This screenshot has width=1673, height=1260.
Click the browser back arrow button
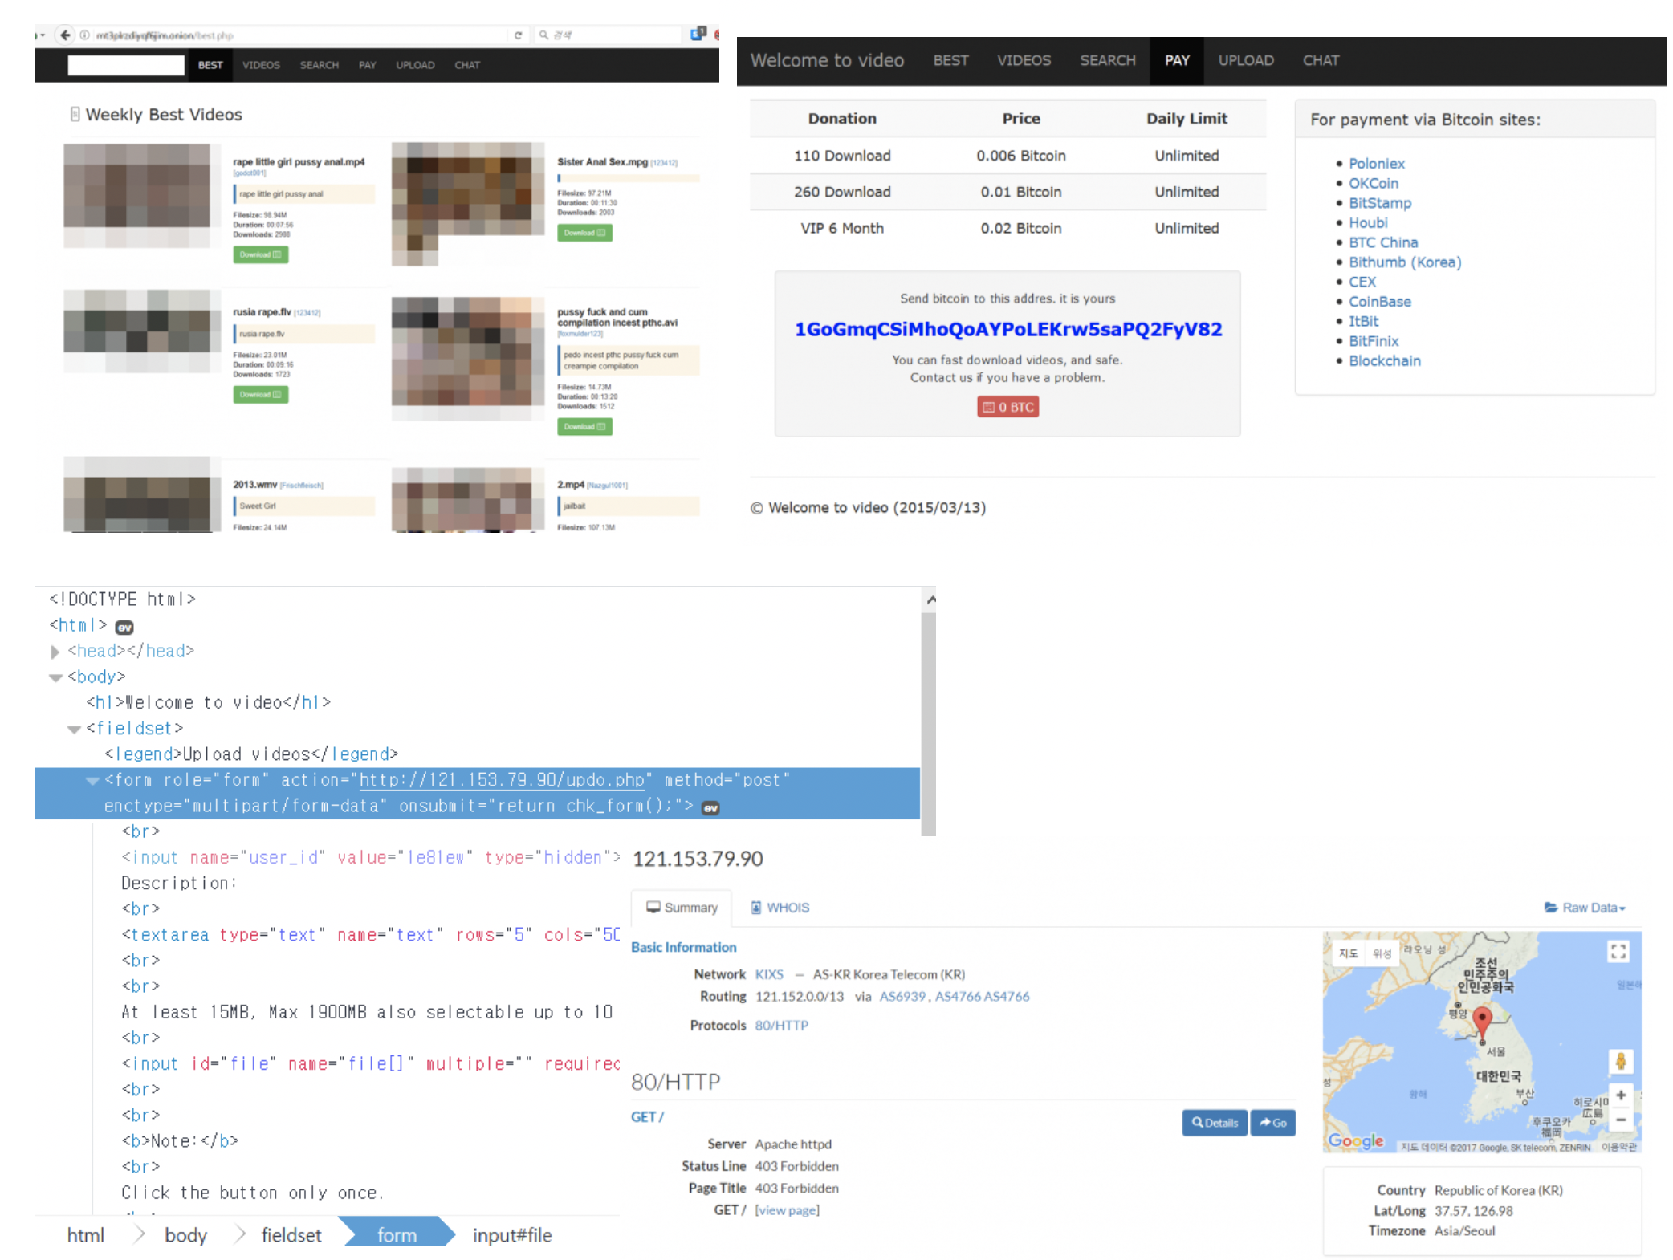click(x=65, y=35)
